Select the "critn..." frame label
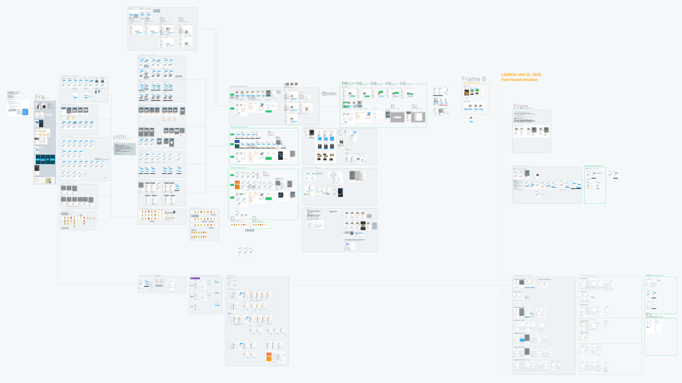Screen dimensions: 682x383 pos(122,137)
